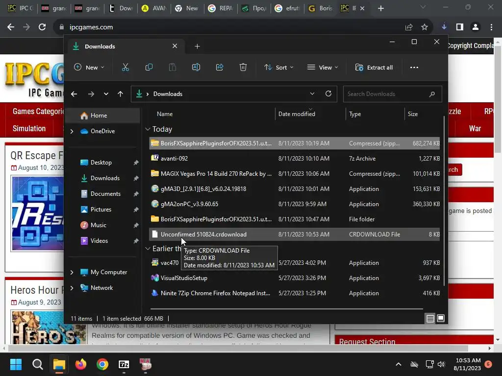
Task: Click the Copy icon in Explorer toolbar
Action: (x=149, y=67)
